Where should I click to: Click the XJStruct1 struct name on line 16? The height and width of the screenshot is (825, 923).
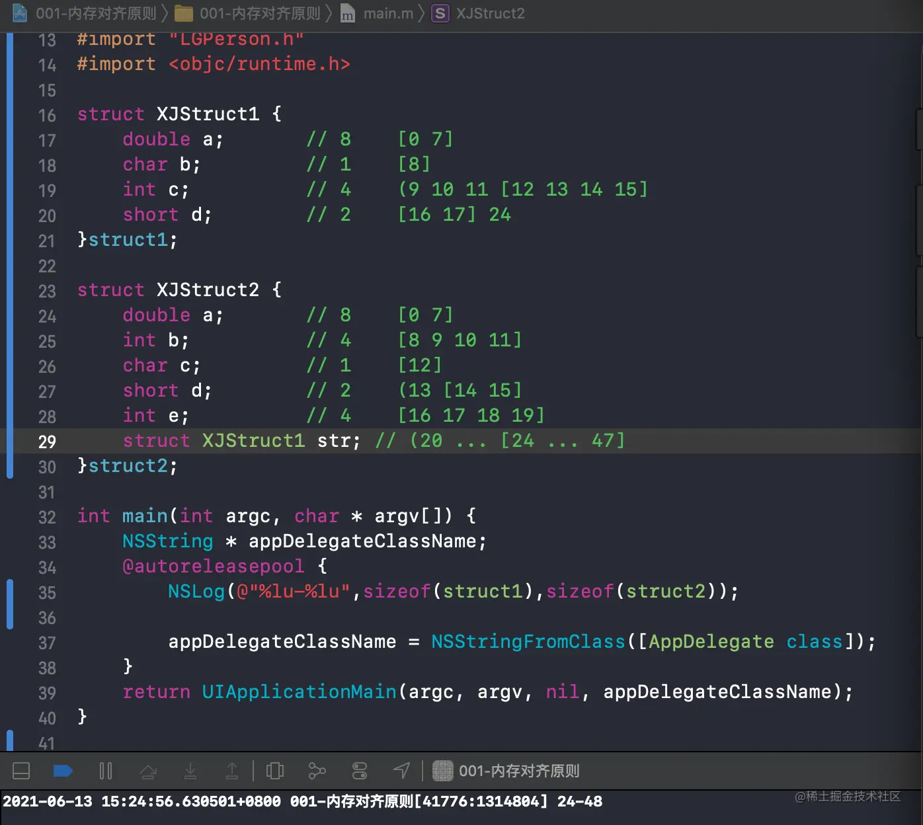coord(208,114)
